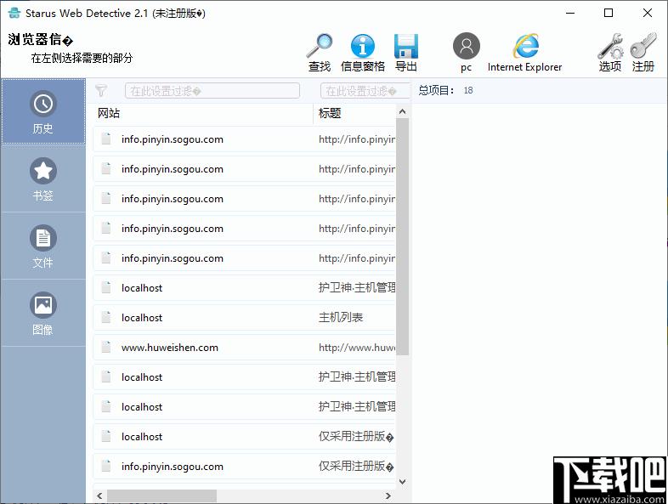Select localhost row titled 主机列表

click(x=244, y=317)
